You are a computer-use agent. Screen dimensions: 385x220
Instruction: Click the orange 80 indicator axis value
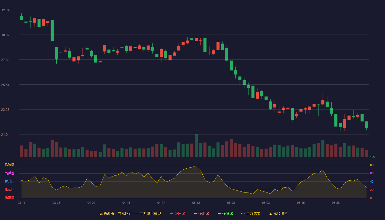(x=372, y=165)
